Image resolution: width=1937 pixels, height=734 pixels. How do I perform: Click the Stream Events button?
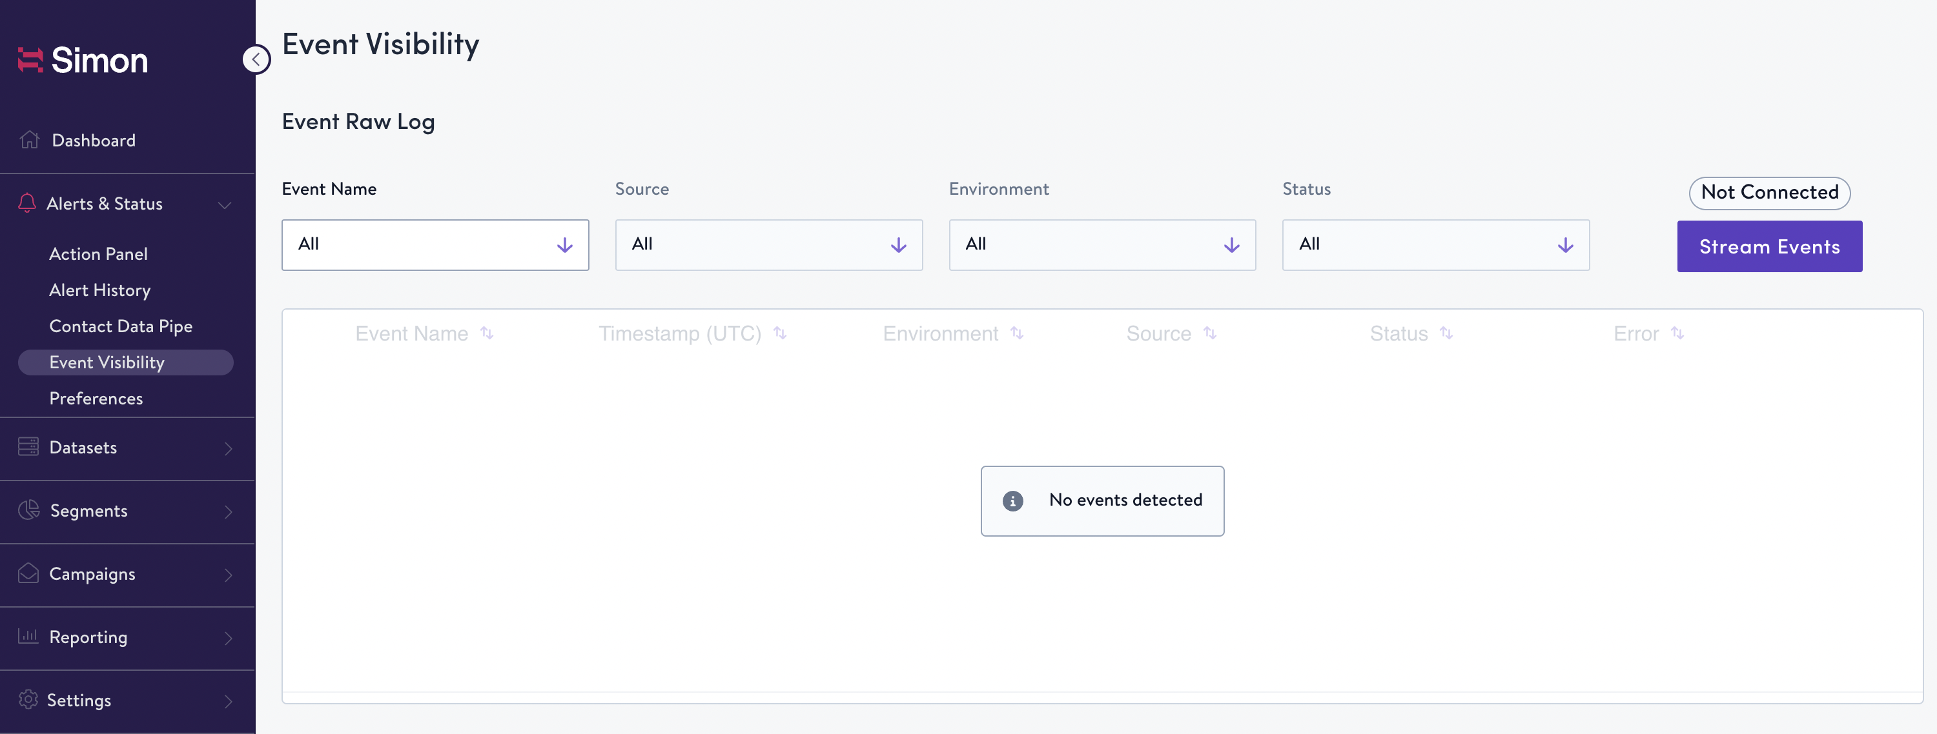point(1768,246)
